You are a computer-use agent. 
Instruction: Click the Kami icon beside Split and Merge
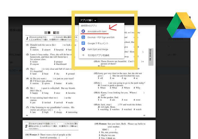coord(83,49)
